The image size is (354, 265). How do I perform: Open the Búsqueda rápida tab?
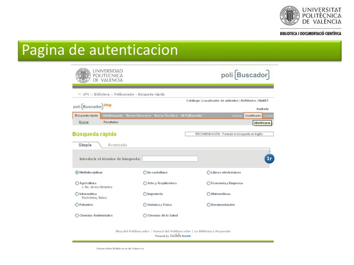click(86, 116)
